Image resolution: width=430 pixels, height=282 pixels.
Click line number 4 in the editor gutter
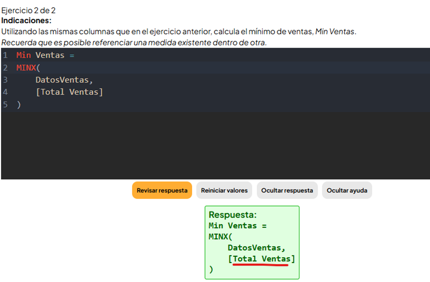(x=5, y=92)
